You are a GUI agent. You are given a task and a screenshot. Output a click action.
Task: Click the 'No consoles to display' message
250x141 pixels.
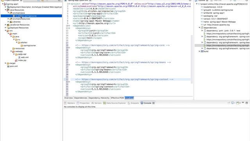(x=80, y=107)
